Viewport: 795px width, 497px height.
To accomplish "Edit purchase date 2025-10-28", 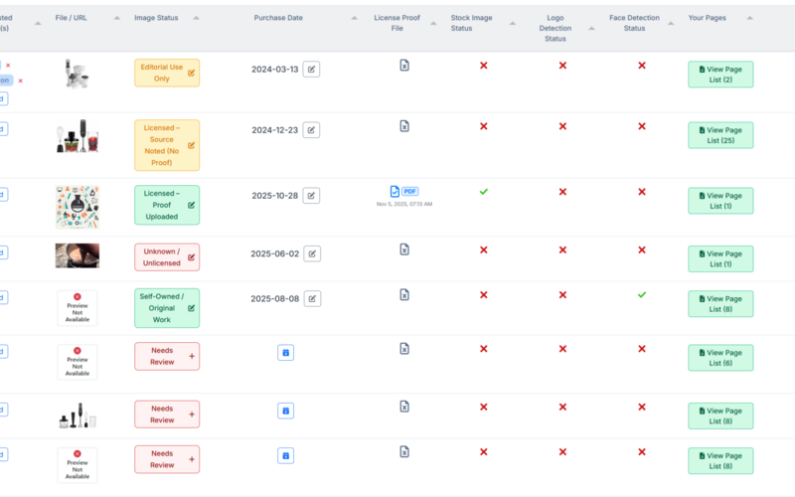I will pos(311,195).
